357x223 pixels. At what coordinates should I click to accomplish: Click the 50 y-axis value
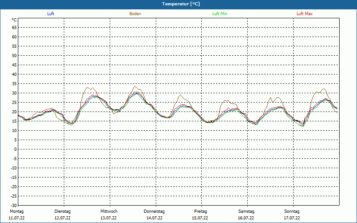[x=14, y=55]
